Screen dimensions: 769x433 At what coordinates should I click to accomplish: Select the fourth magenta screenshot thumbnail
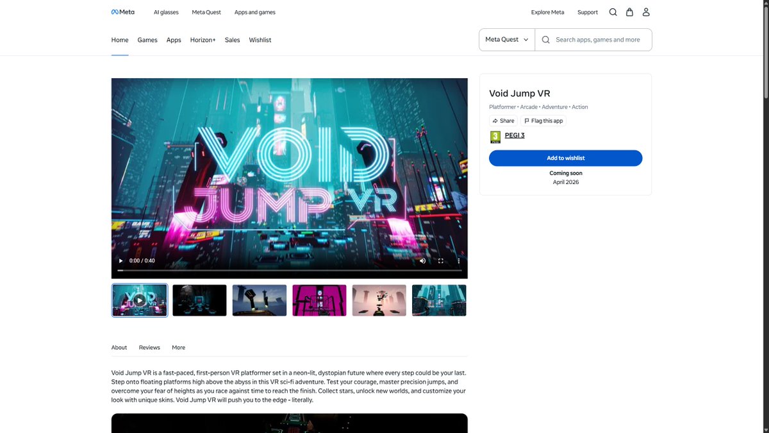pos(320,300)
